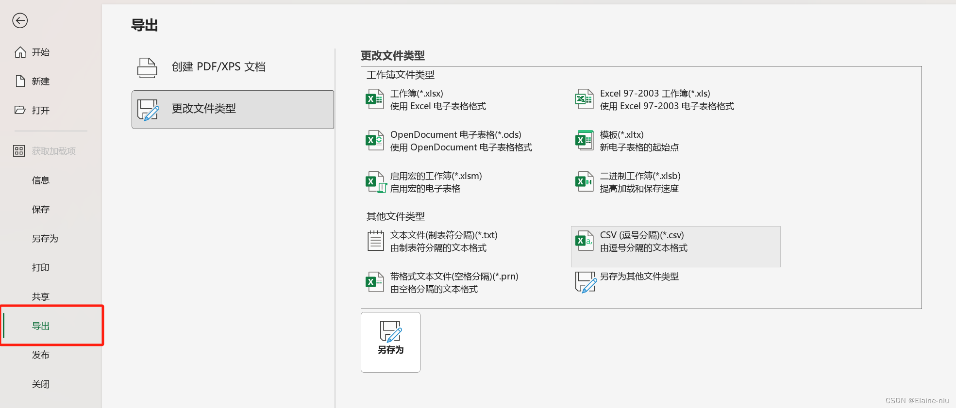
Task: Select Excel 97-2003 工作簿(*.xls) text
Action: 655,93
